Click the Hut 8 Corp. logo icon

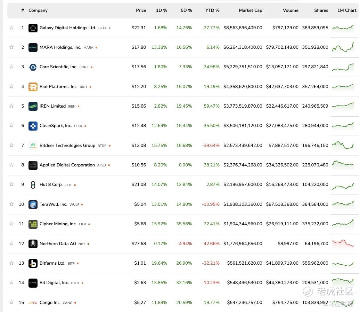pos(33,185)
